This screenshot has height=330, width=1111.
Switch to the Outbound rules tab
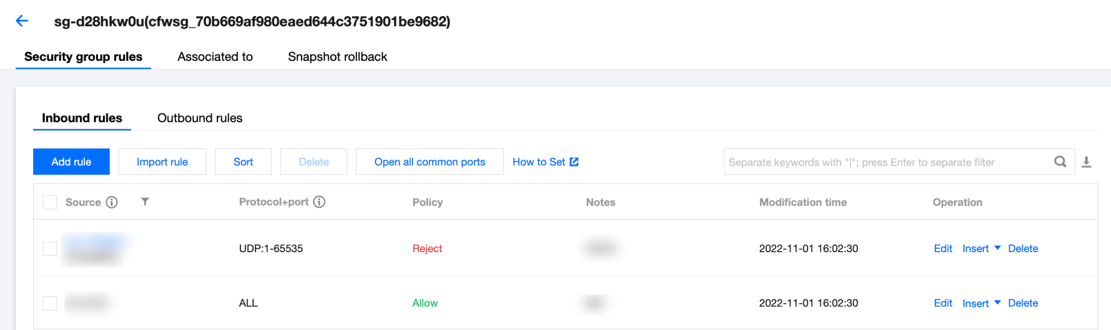click(200, 118)
